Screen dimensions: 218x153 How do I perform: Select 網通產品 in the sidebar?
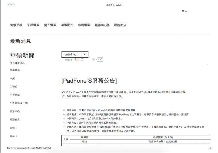click(15, 120)
